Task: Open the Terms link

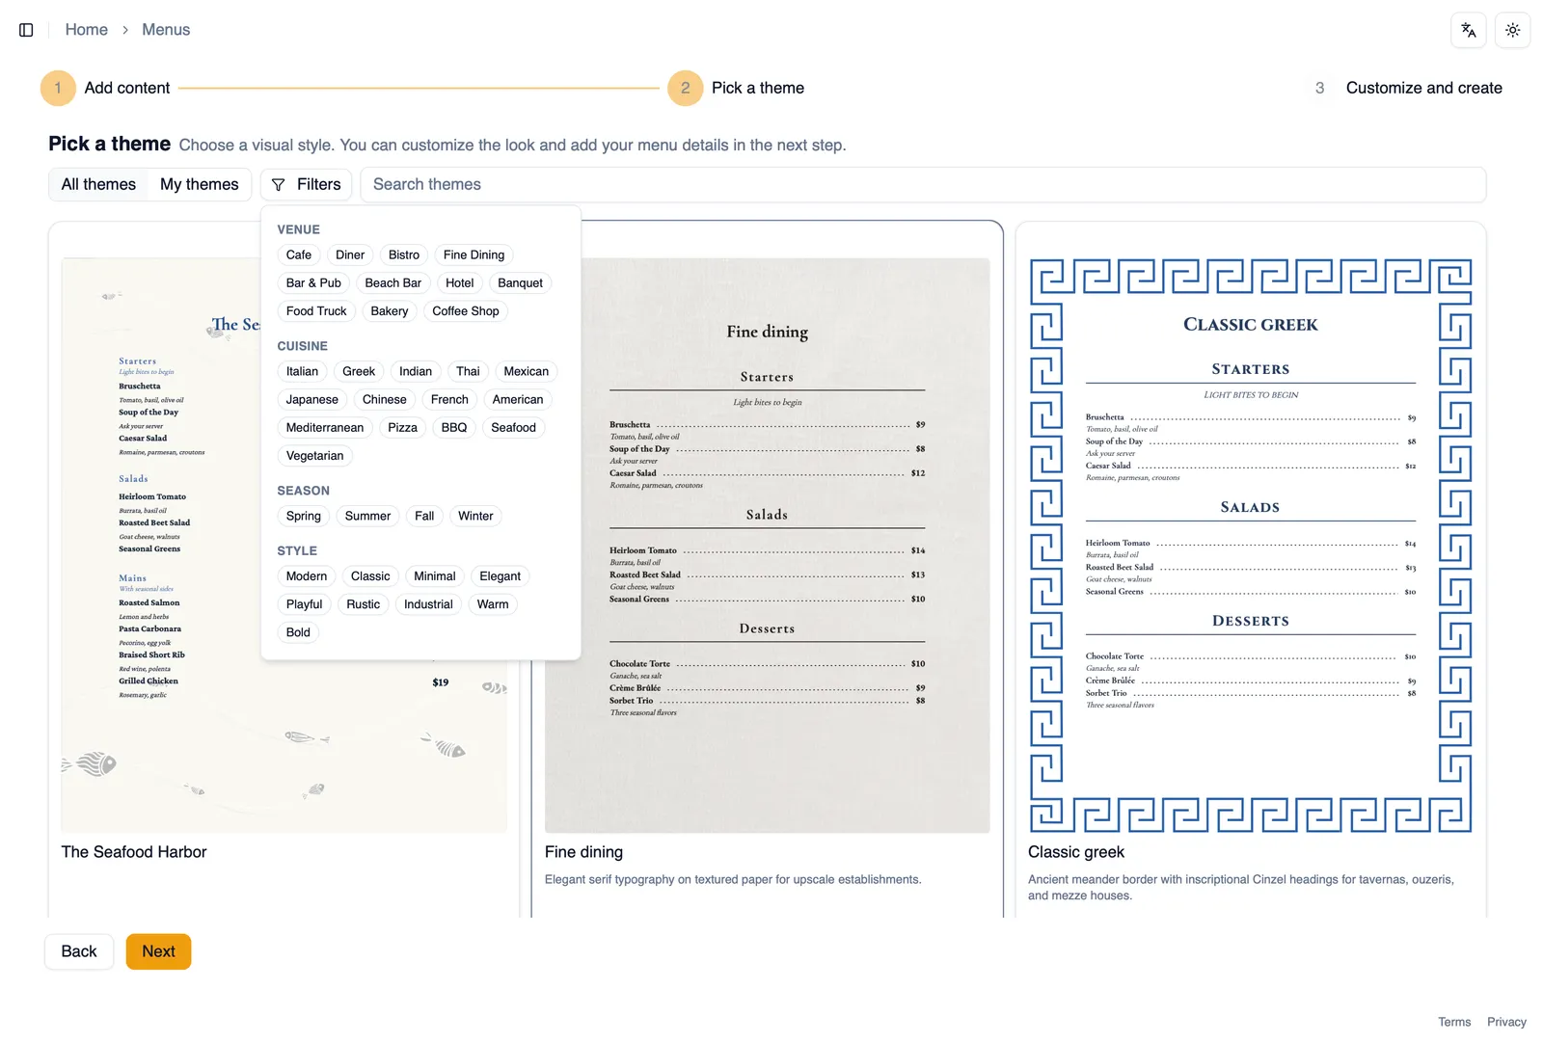Action: pos(1454,1022)
